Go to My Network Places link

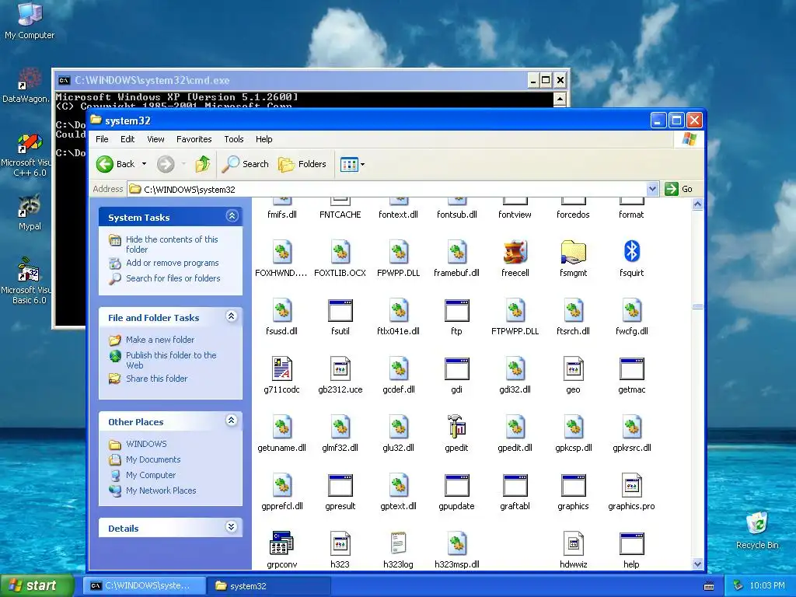coord(161,491)
